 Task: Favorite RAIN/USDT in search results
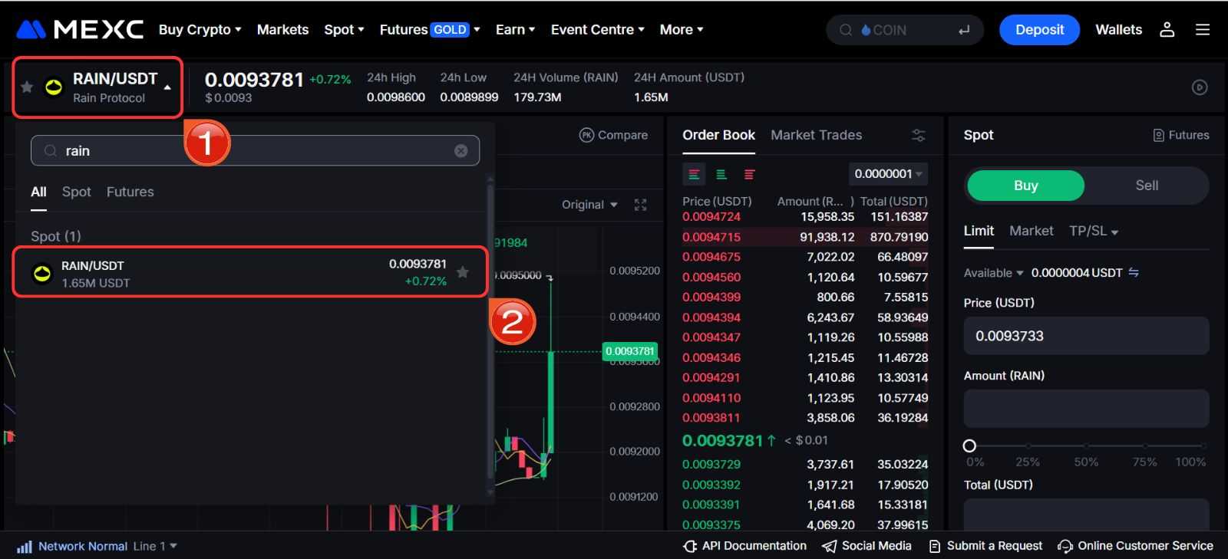click(x=463, y=272)
